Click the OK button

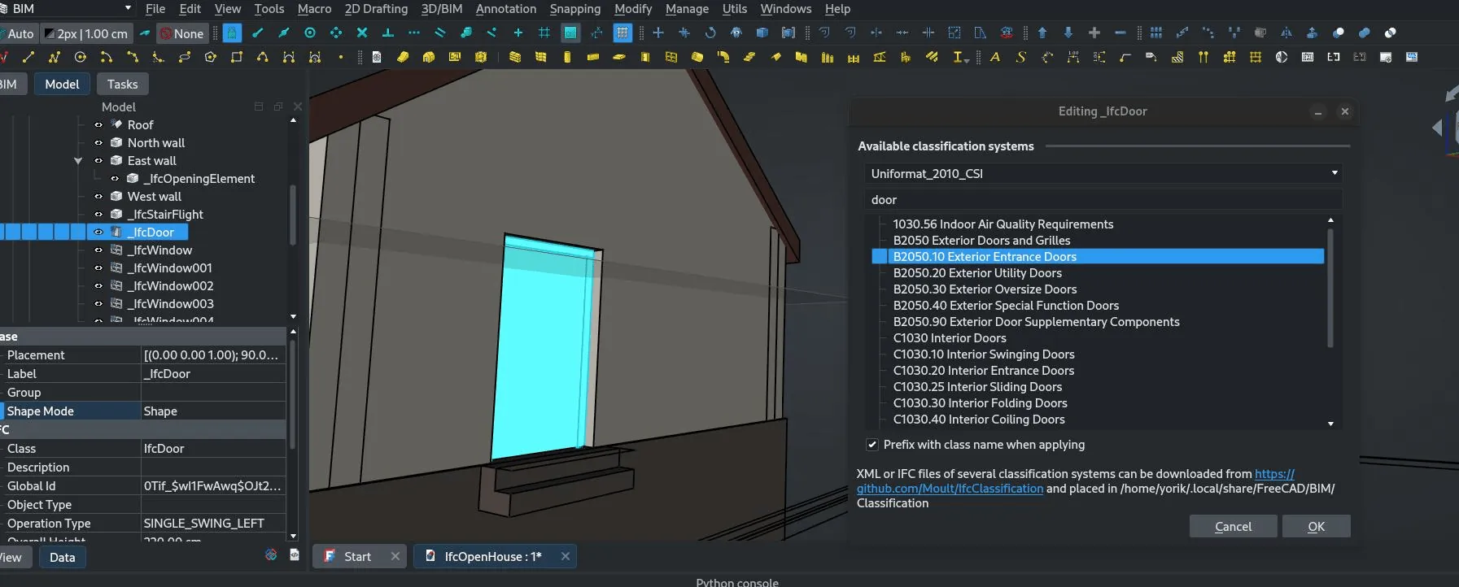[x=1316, y=527]
